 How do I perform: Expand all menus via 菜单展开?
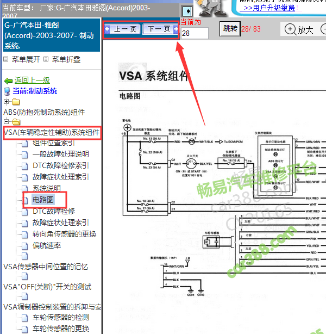click(x=26, y=59)
